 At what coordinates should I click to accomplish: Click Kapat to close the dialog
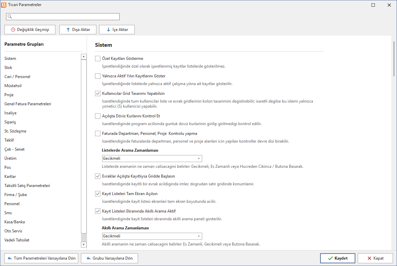pos(375,258)
